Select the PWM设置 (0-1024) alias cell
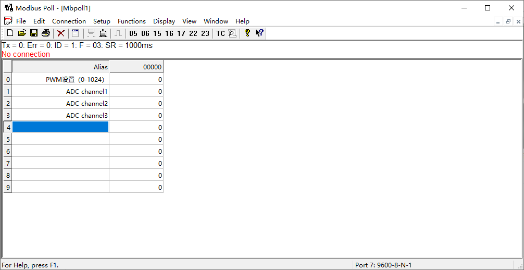This screenshot has height=270, width=524. click(x=60, y=79)
